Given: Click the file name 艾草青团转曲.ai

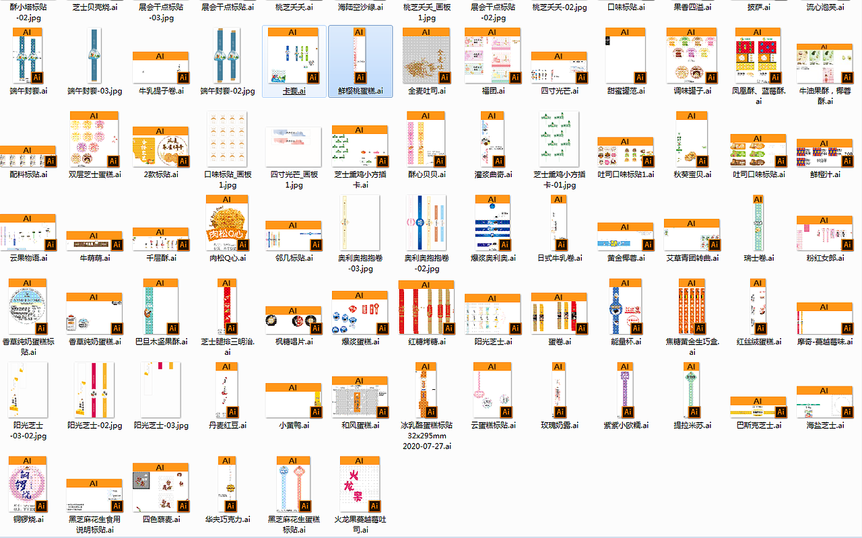Looking at the screenshot, I should (x=692, y=257).
